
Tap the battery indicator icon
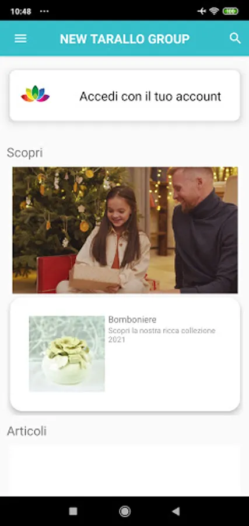click(230, 11)
